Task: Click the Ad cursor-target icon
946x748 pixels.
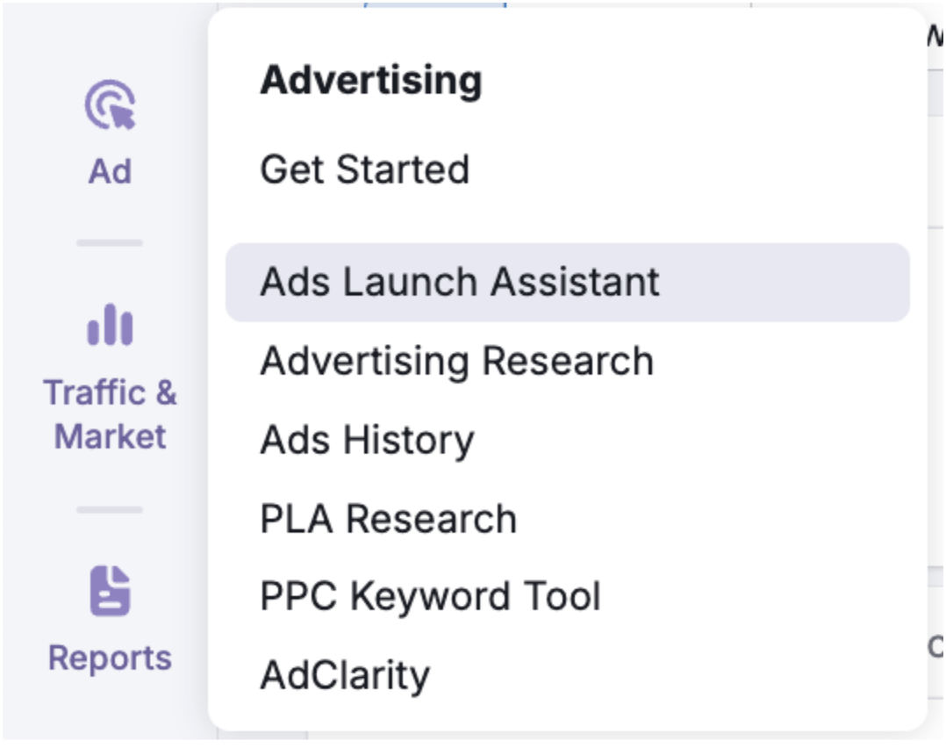Action: 111,105
